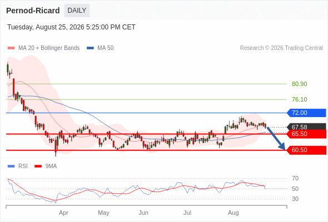Click the blue MA 50 legend swatch
The width and height of the screenshot is (328, 222).
tap(90, 48)
